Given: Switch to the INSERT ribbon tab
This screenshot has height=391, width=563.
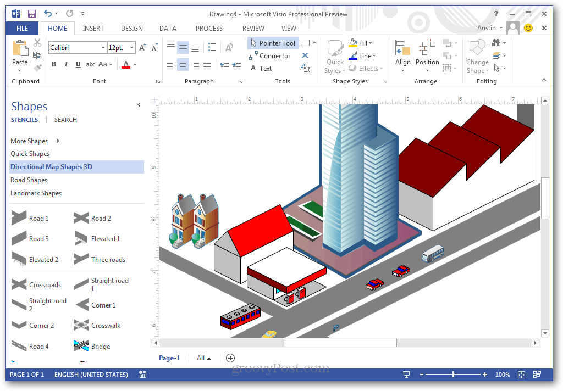Looking at the screenshot, I should (93, 28).
